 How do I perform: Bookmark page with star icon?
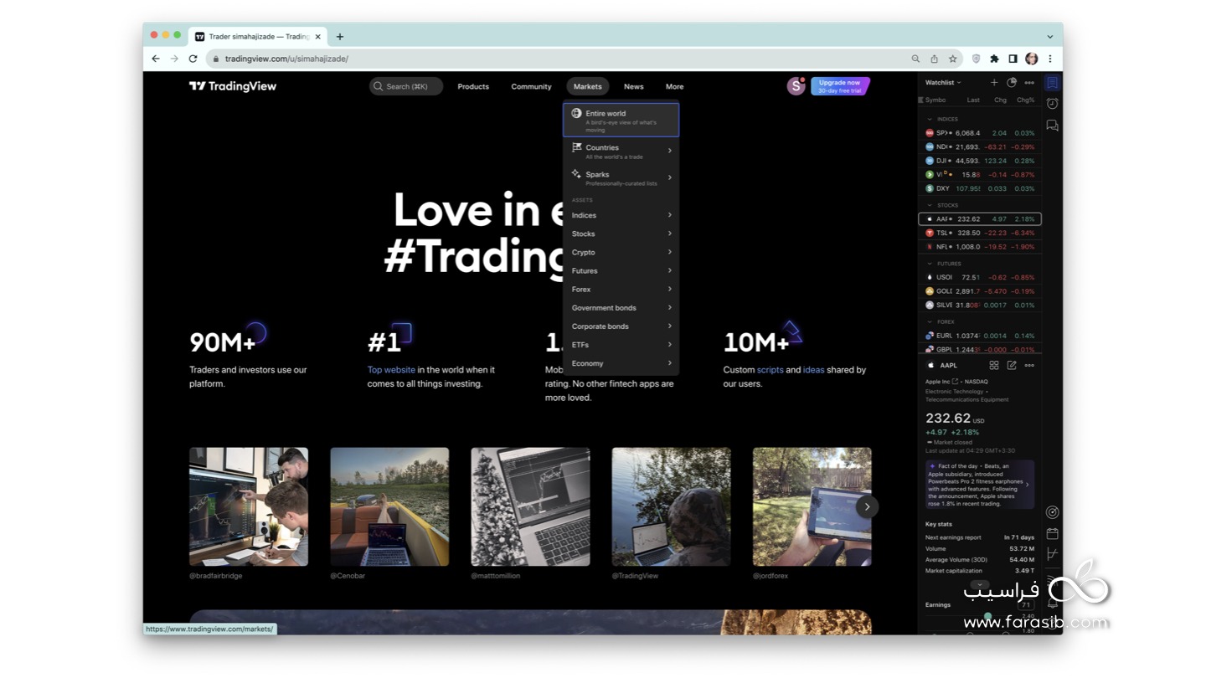click(953, 59)
